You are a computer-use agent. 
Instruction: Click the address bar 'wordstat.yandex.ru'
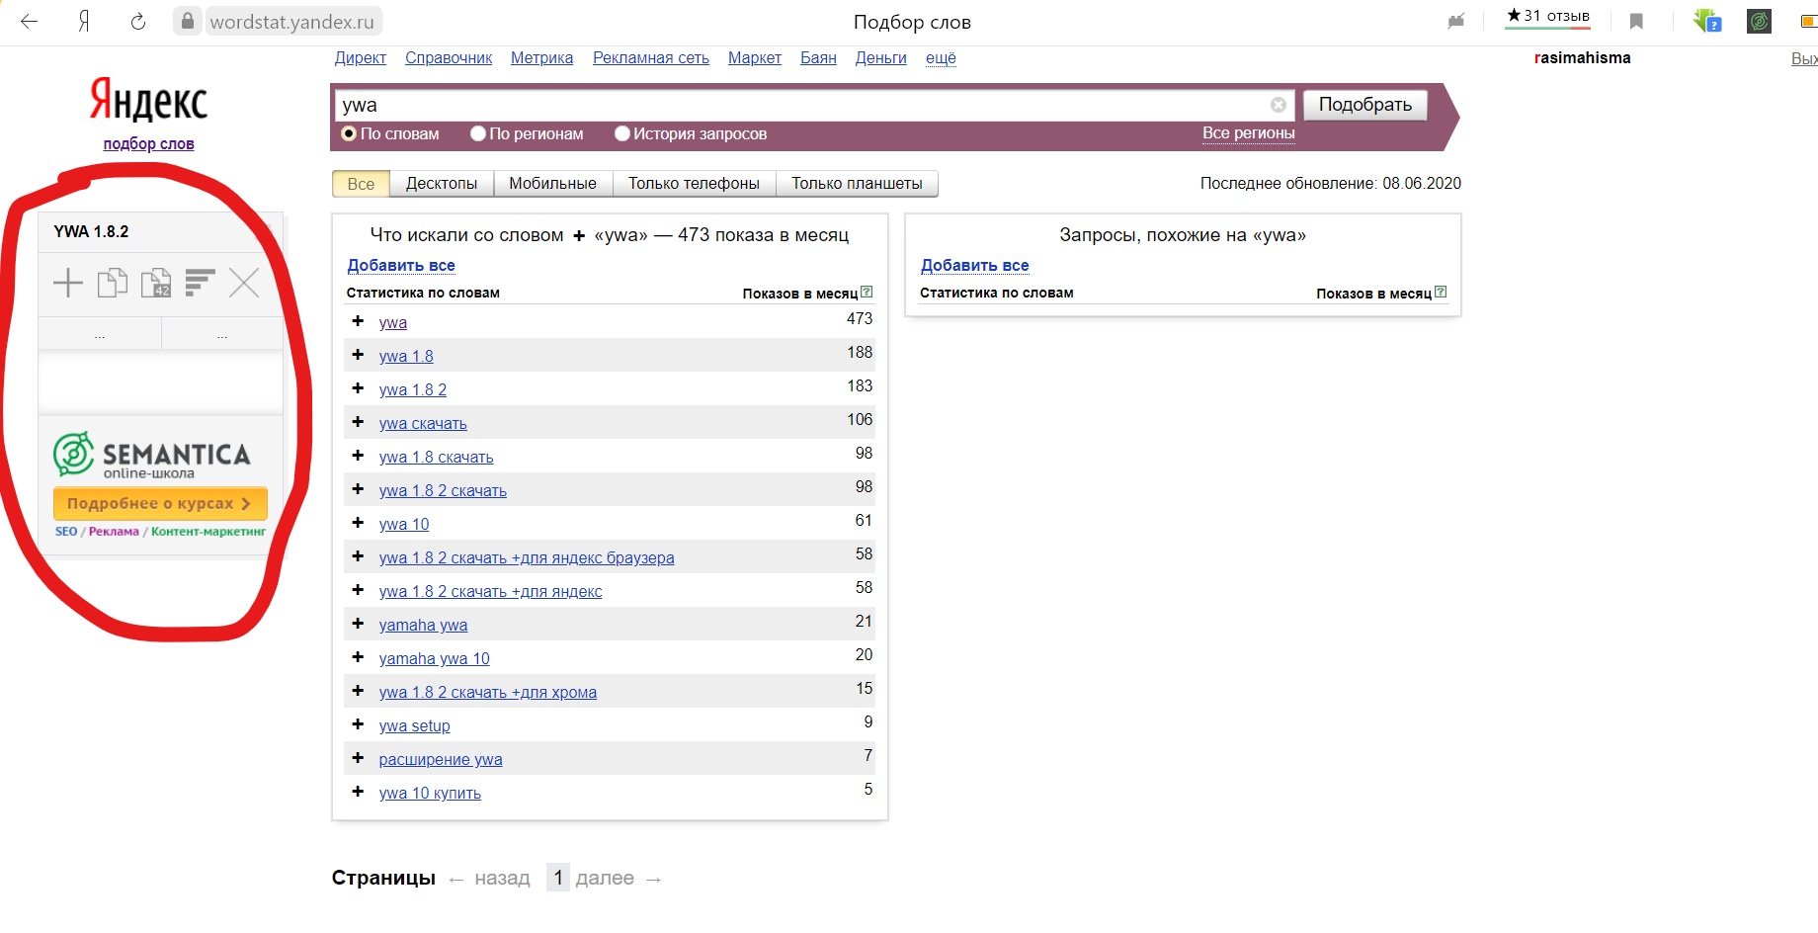292,21
